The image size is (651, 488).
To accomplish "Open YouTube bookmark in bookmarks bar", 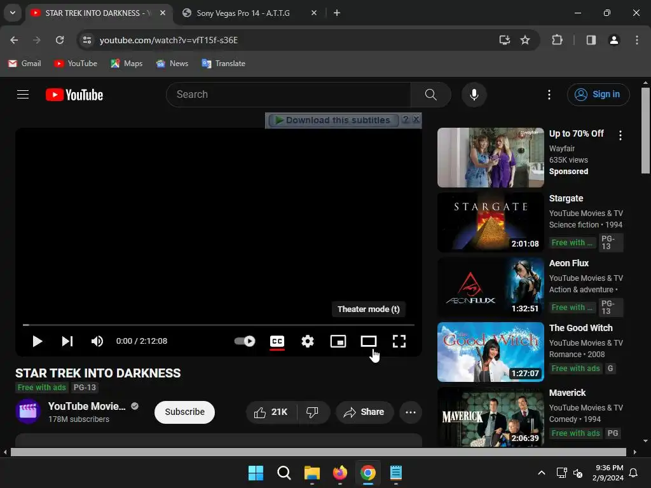I will (76, 64).
